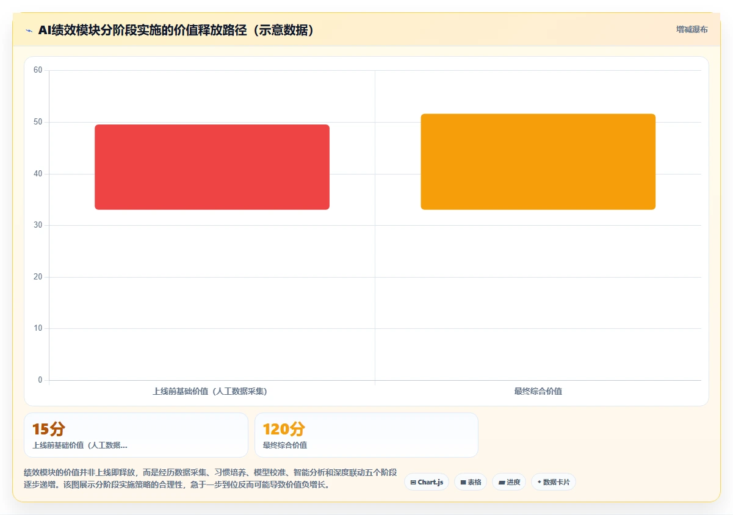Select the 数据卡片 tag button
This screenshot has height=515, width=733.
[554, 482]
